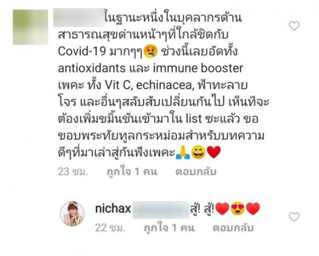Viewport: 319px width, 256px height.
Task: Click the '22 ชม.' timestamp
Action: pyautogui.click(x=110, y=228)
